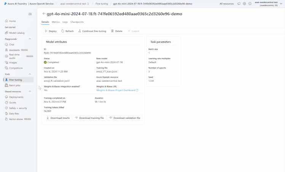Click the Home icon in the sidebar
The width and height of the screenshot is (285, 172).
tap(6, 21)
